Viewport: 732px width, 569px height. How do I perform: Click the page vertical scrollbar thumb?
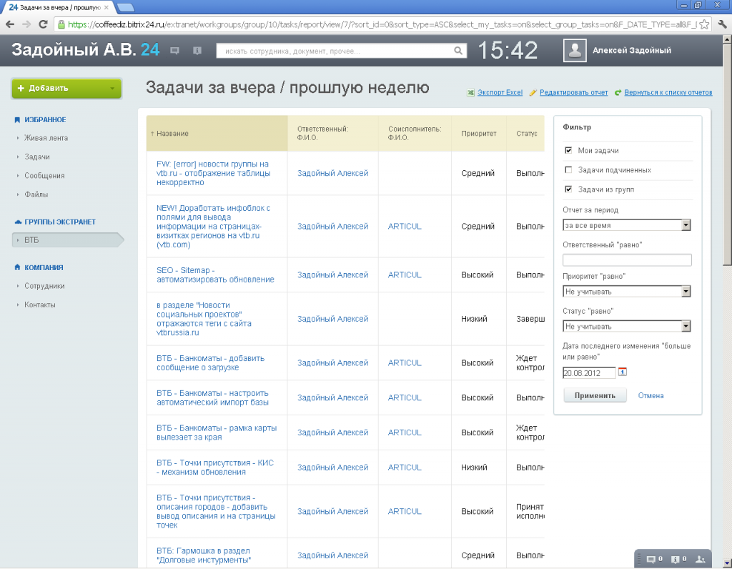pyautogui.click(x=727, y=154)
